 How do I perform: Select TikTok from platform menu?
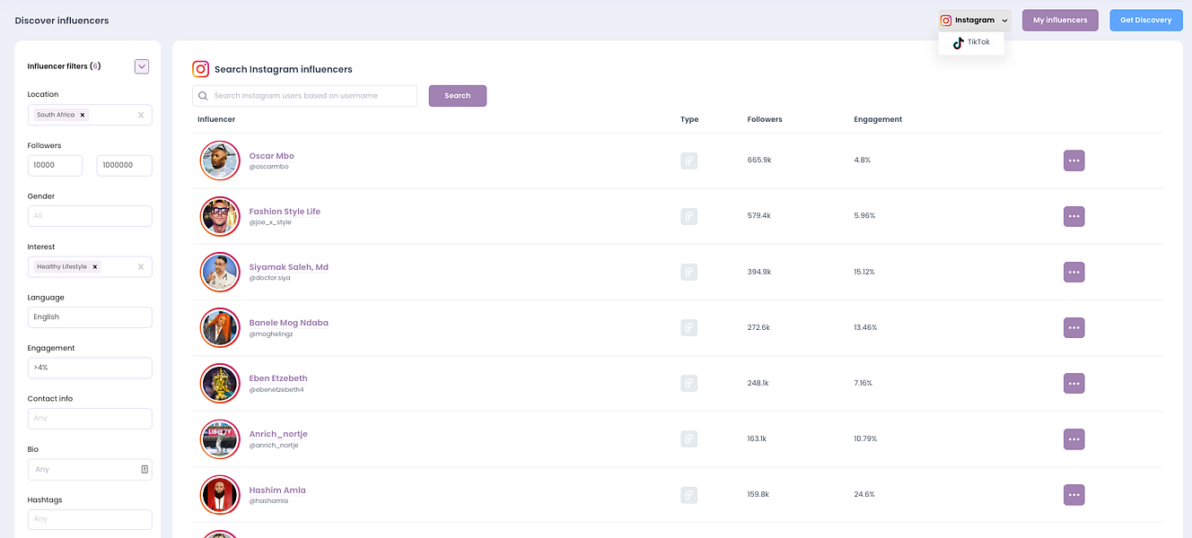971,42
